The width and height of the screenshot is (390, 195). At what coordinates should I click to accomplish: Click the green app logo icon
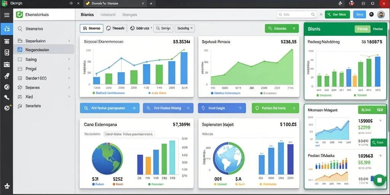pos(19,14)
